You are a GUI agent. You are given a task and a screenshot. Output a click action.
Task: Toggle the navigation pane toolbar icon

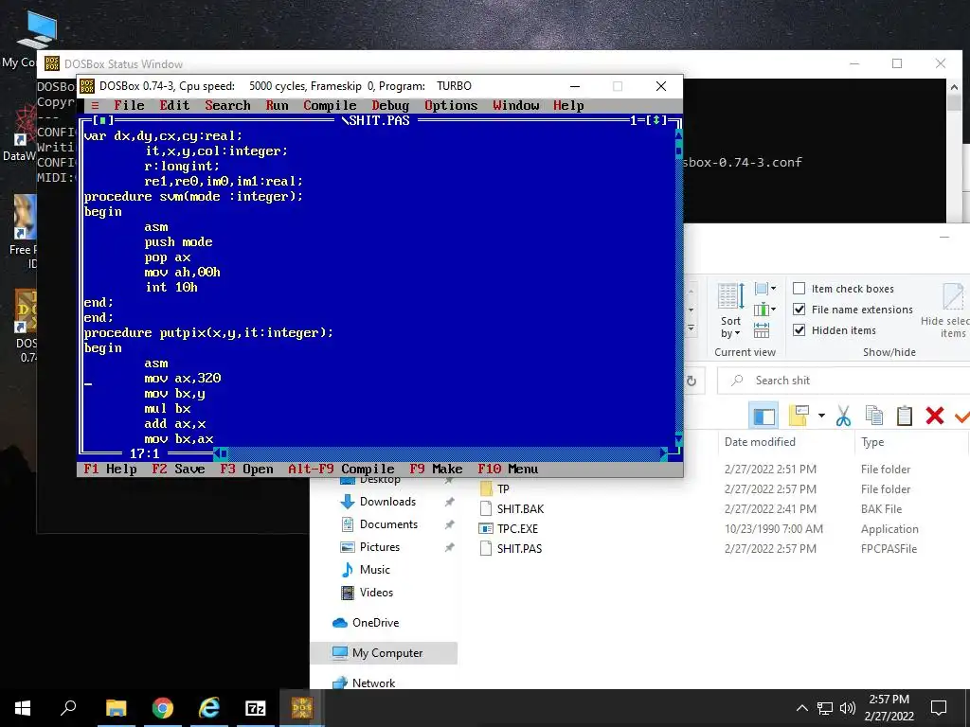coord(763,416)
